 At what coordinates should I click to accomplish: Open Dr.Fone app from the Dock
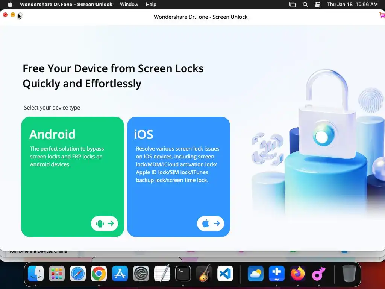pyautogui.click(x=277, y=274)
